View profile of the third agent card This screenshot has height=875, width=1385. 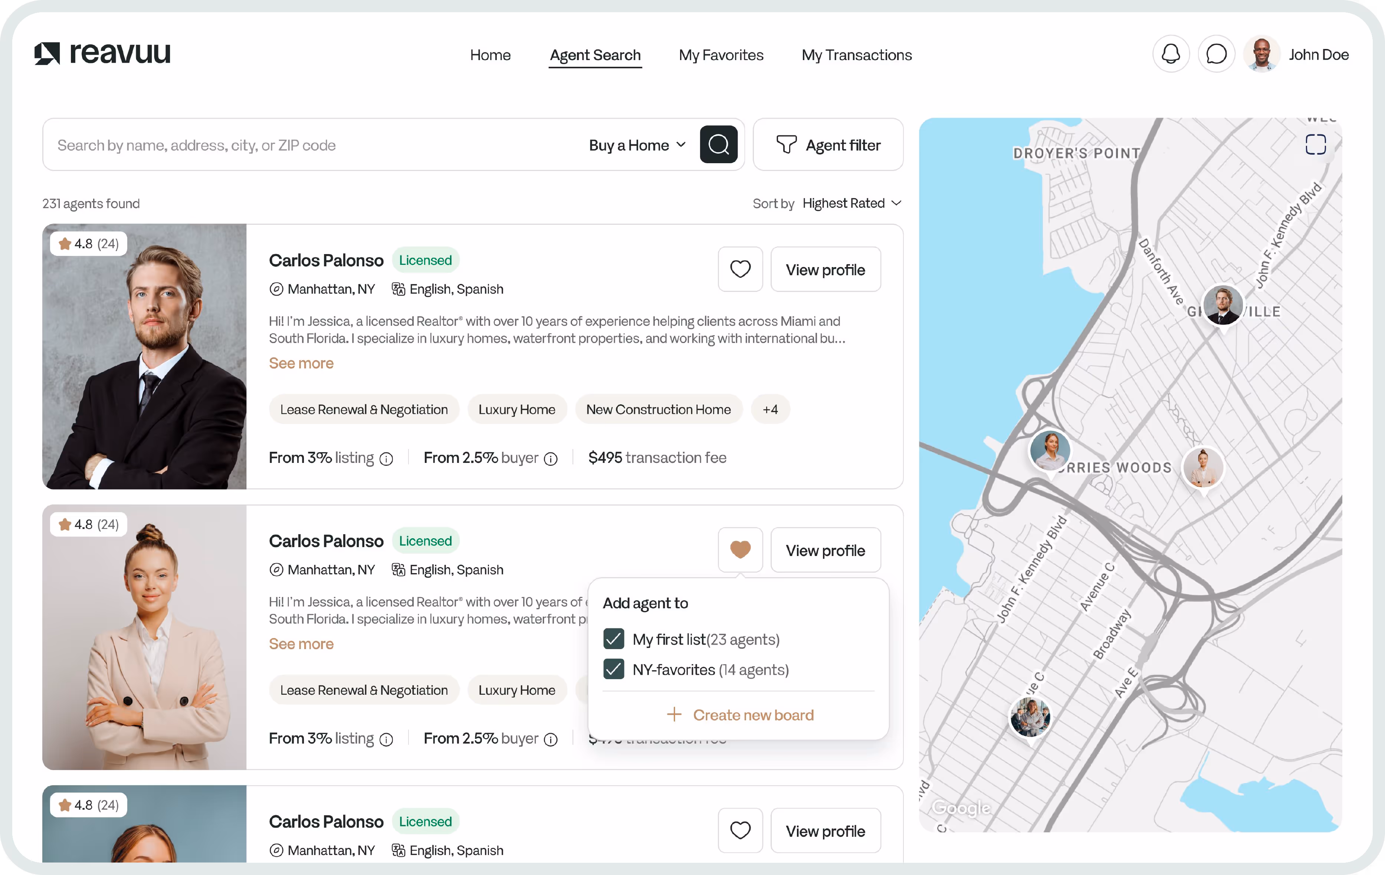826,830
